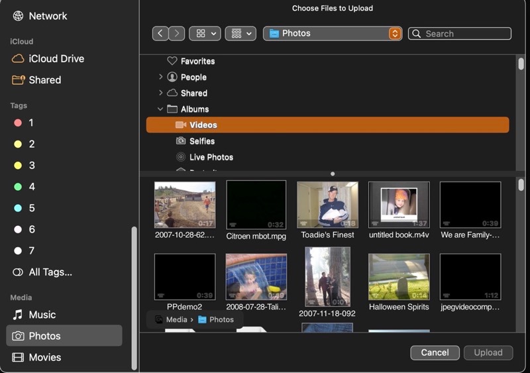
Task: Select the Selfies album
Action: [201, 141]
